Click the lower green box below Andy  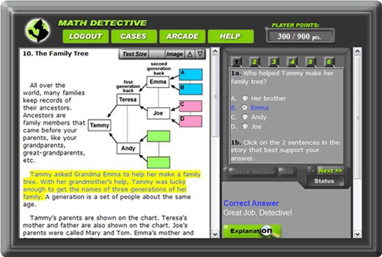coord(158,163)
